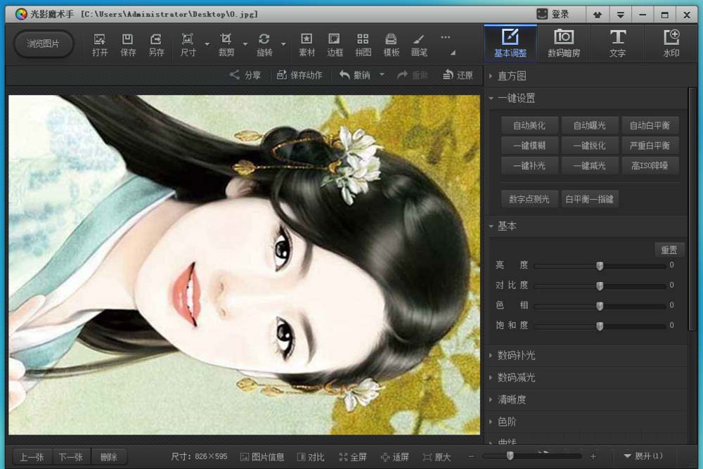Click the 全屏 (Fullscreen) icon
This screenshot has height=469, width=703.
tap(344, 457)
